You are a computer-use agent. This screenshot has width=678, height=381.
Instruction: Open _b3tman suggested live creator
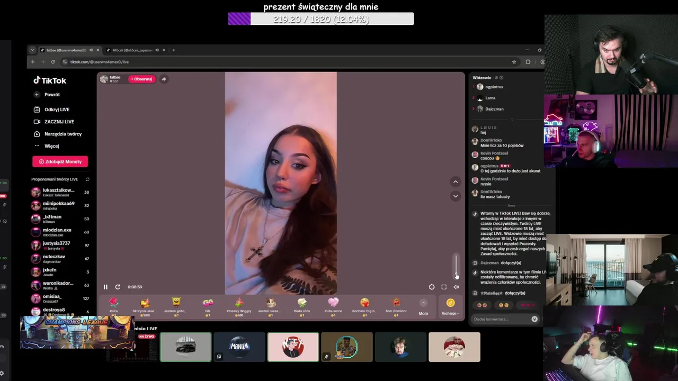tap(60, 219)
